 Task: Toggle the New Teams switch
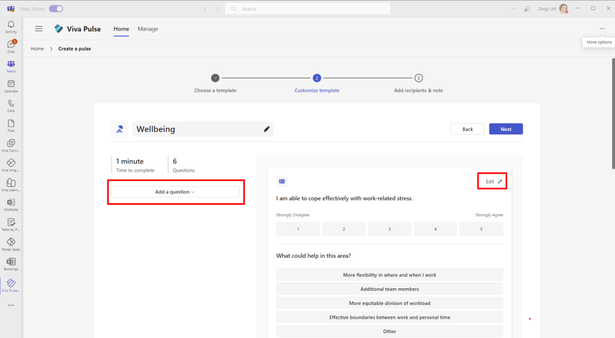tap(56, 9)
